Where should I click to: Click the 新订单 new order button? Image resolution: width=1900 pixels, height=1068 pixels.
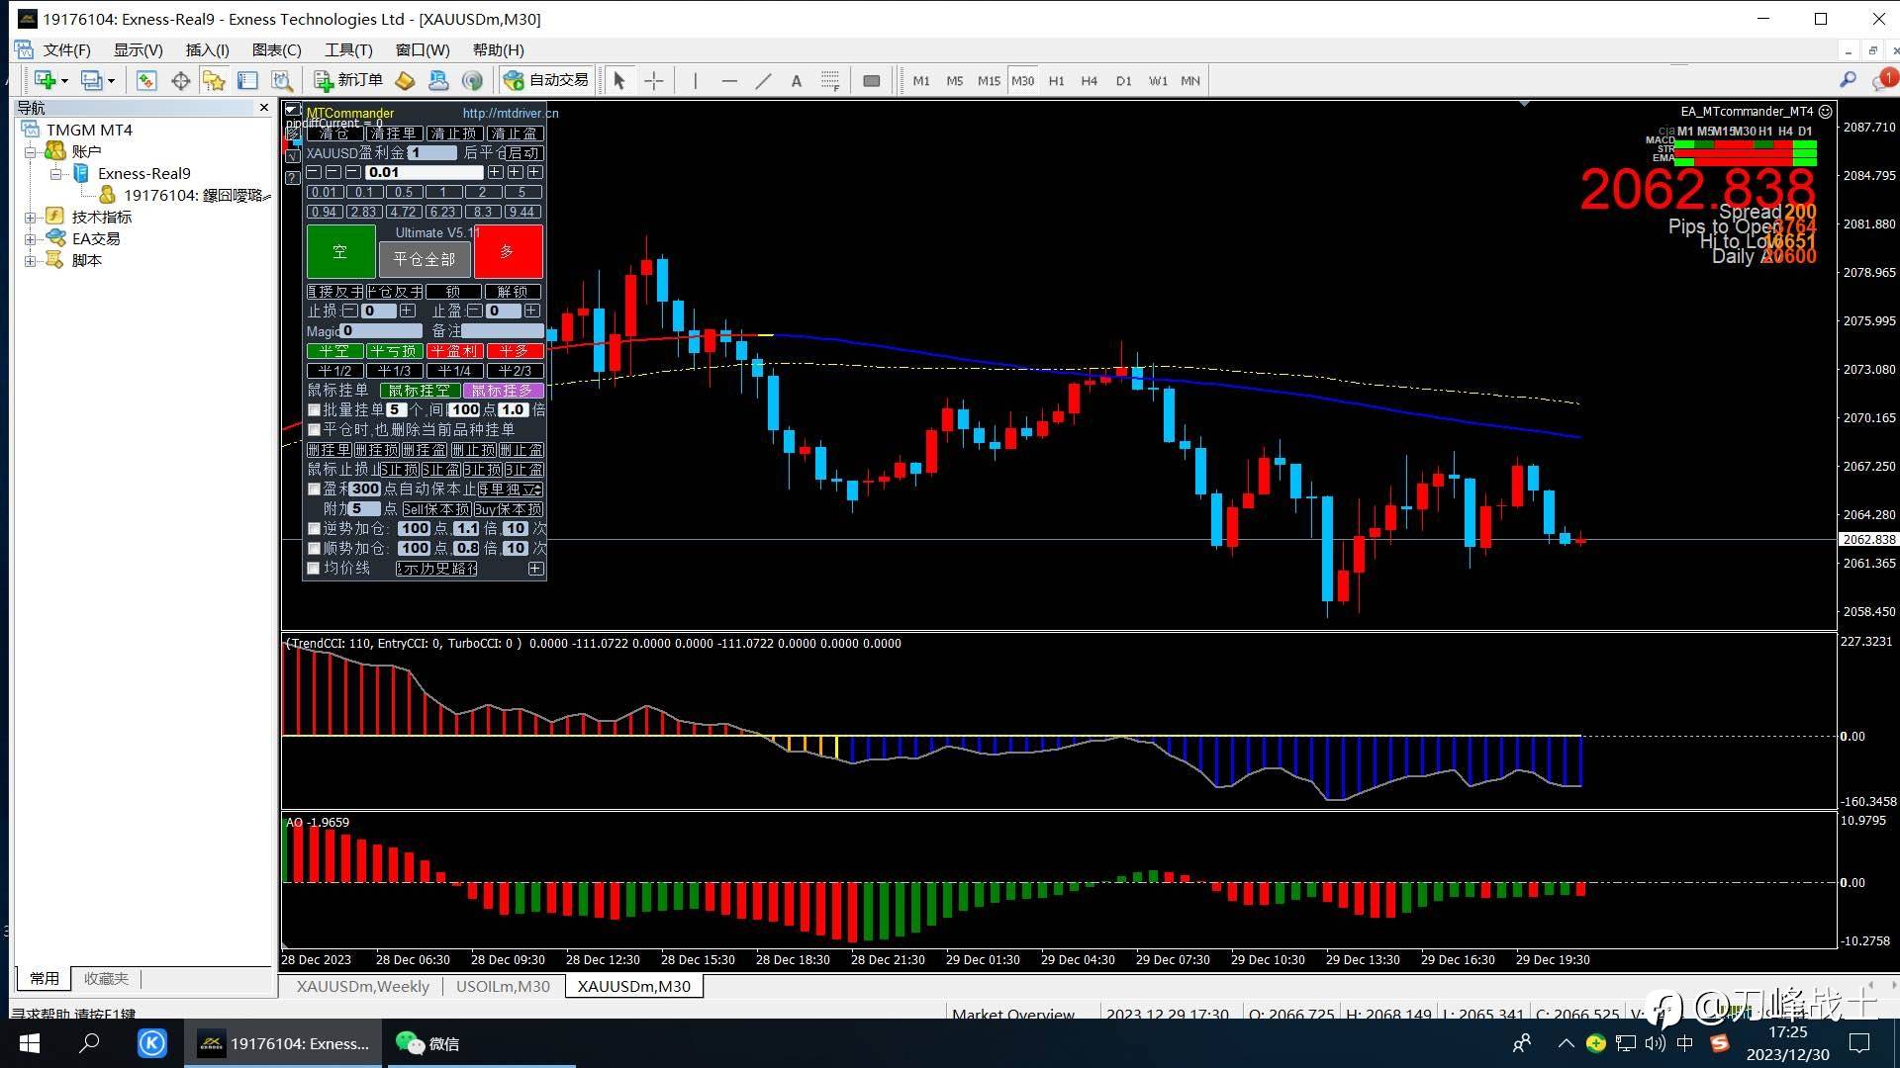click(x=348, y=81)
